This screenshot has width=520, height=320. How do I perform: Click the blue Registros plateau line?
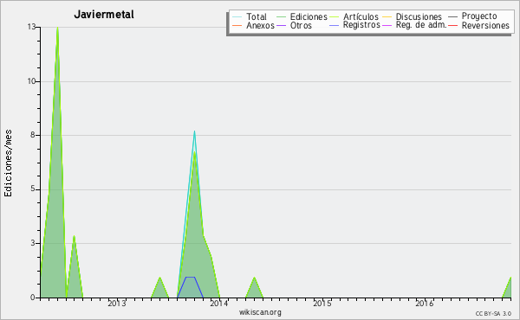click(x=190, y=277)
